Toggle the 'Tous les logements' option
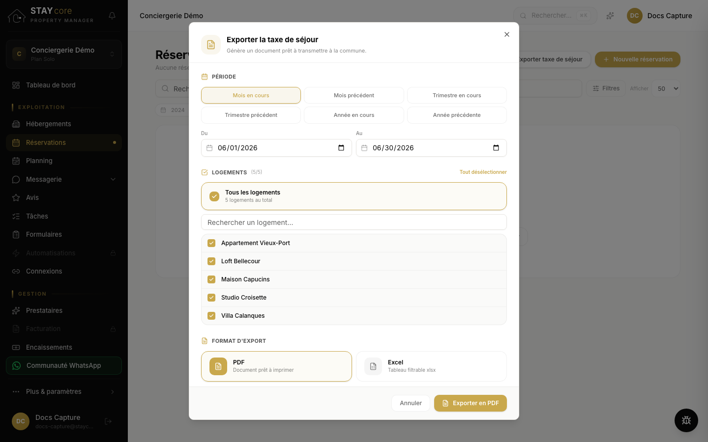Image resolution: width=708 pixels, height=442 pixels. [x=354, y=196]
